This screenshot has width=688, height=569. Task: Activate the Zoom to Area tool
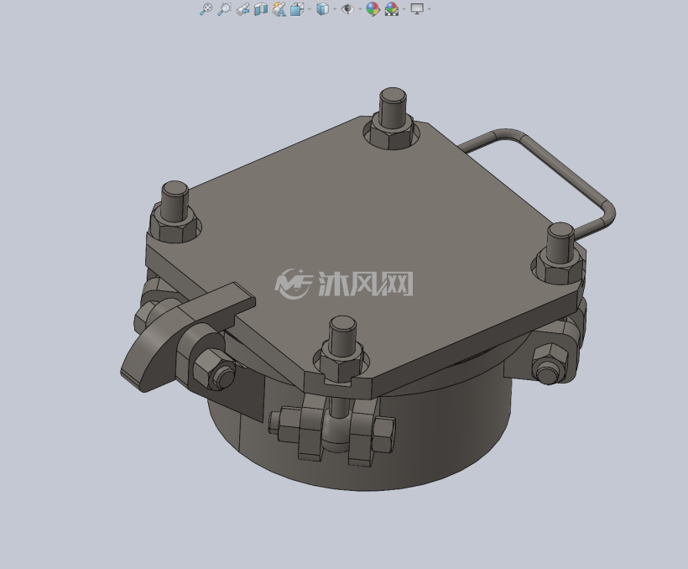pyautogui.click(x=224, y=8)
